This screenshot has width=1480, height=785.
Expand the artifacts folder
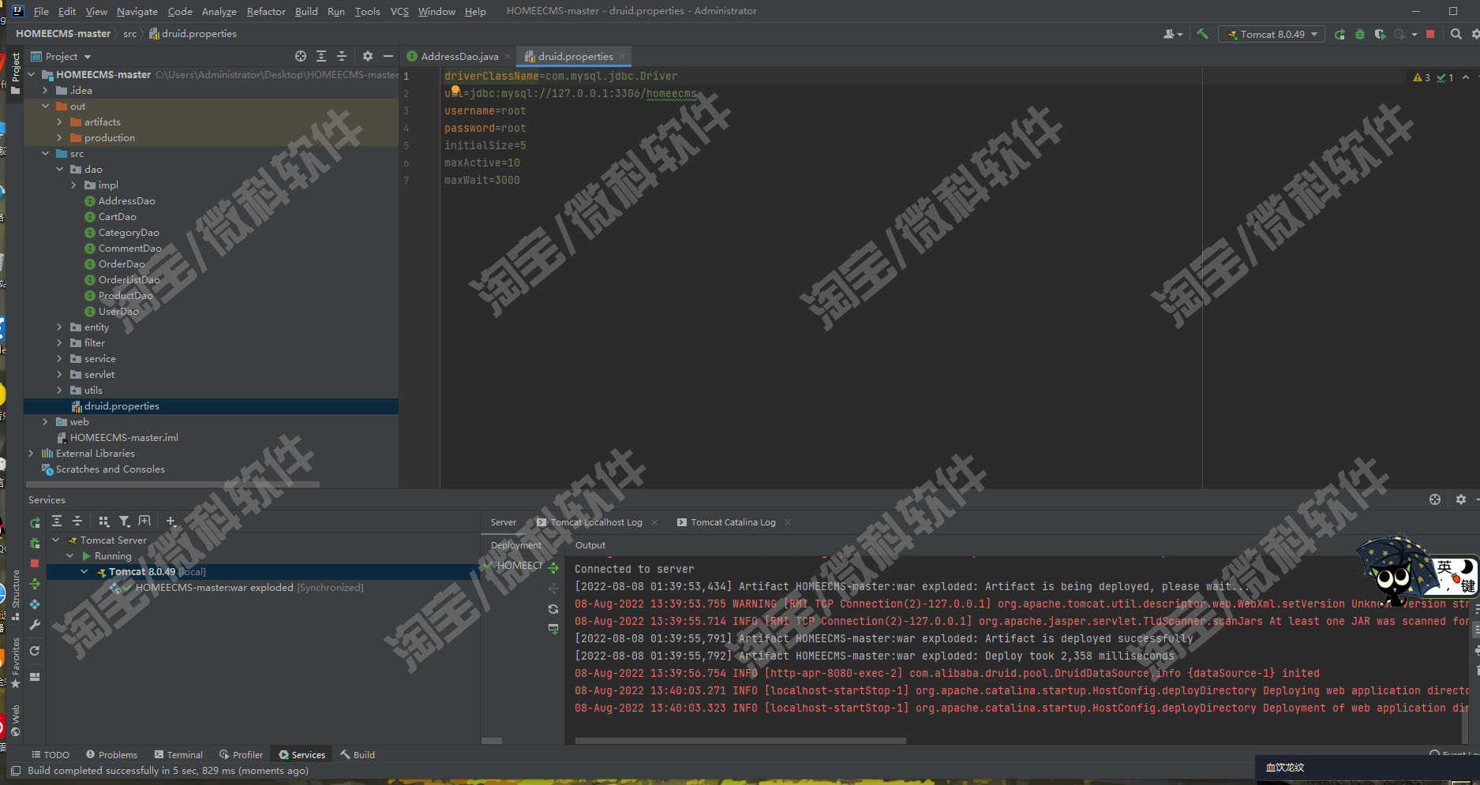59,121
